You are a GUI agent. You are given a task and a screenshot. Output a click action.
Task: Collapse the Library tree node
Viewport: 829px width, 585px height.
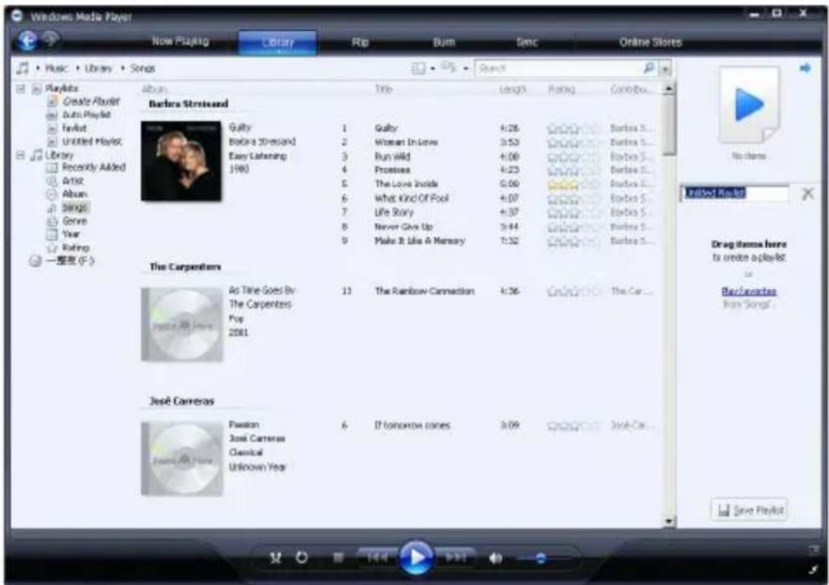[21, 155]
